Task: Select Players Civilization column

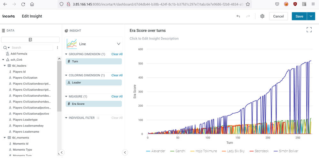Action: click(25, 78)
